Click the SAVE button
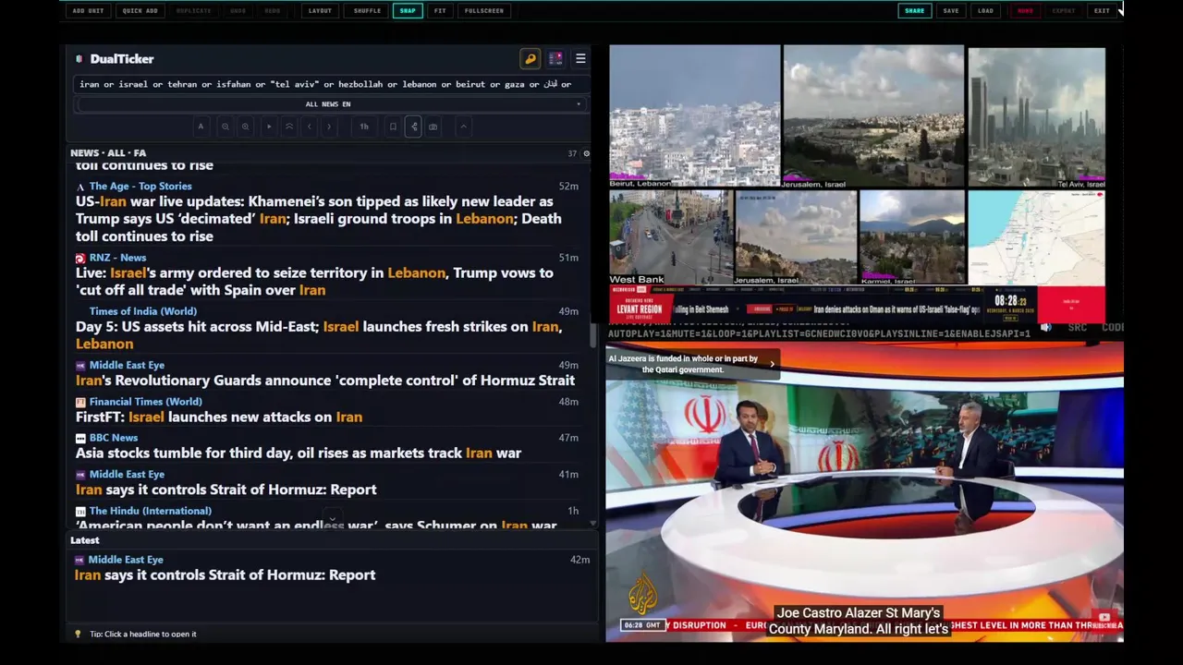The height and width of the screenshot is (665, 1183). pyautogui.click(x=951, y=11)
